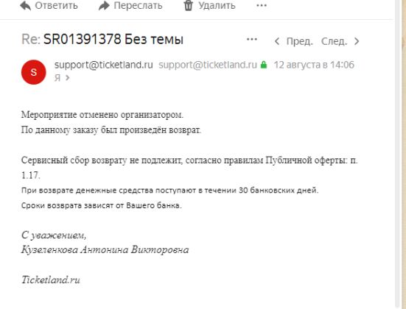
Task: Click the reply arrow icon
Action: (x=25, y=5)
